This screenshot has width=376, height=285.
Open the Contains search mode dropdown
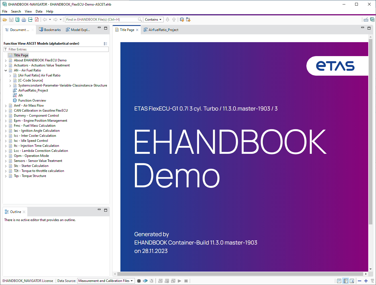(x=153, y=19)
